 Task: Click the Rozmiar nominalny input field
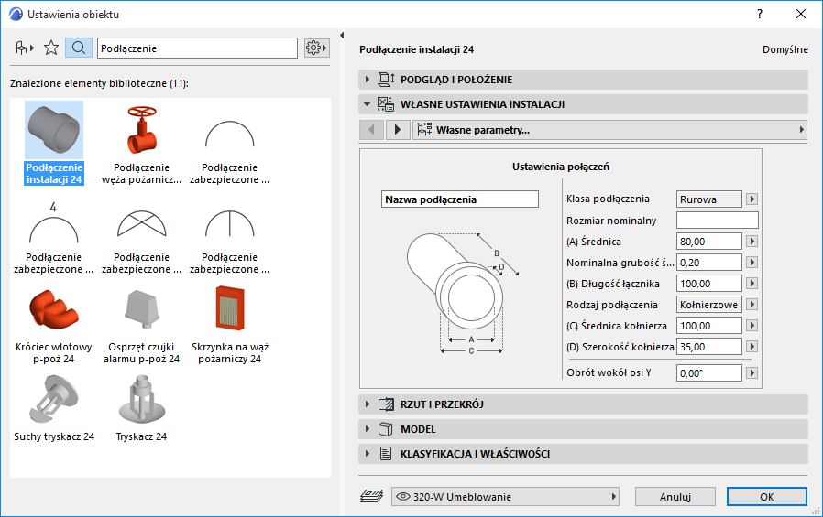(x=717, y=220)
